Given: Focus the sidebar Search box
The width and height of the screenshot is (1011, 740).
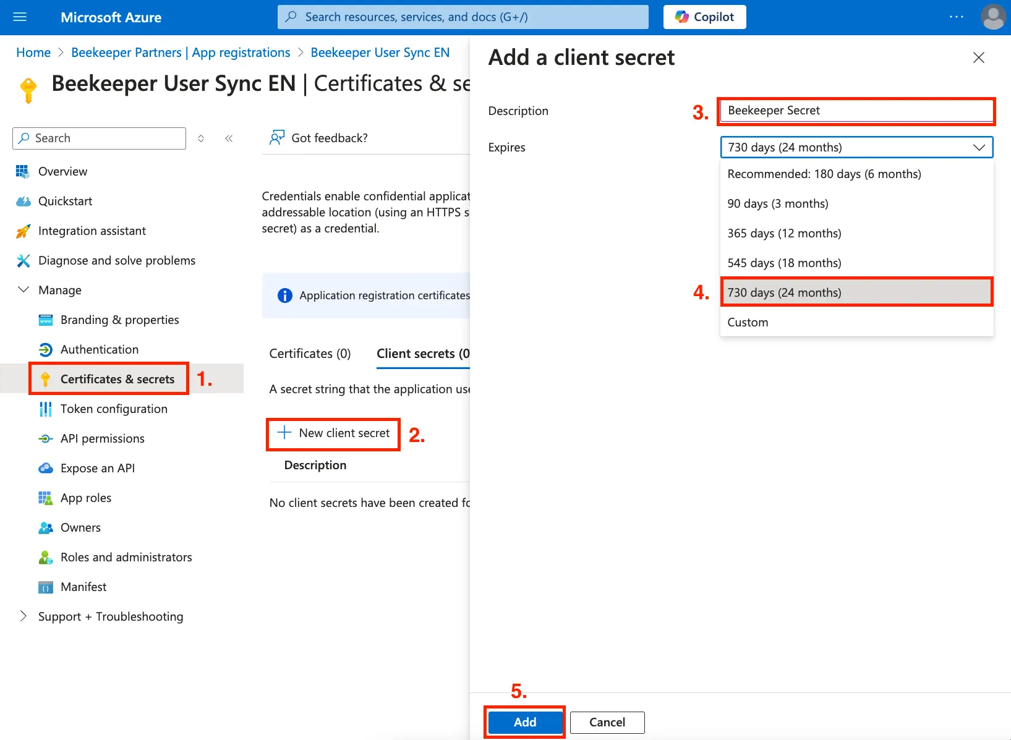Looking at the screenshot, I should click(99, 138).
